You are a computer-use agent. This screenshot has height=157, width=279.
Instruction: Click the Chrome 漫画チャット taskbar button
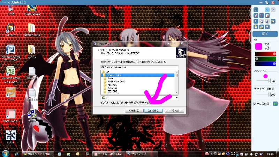(38, 154)
